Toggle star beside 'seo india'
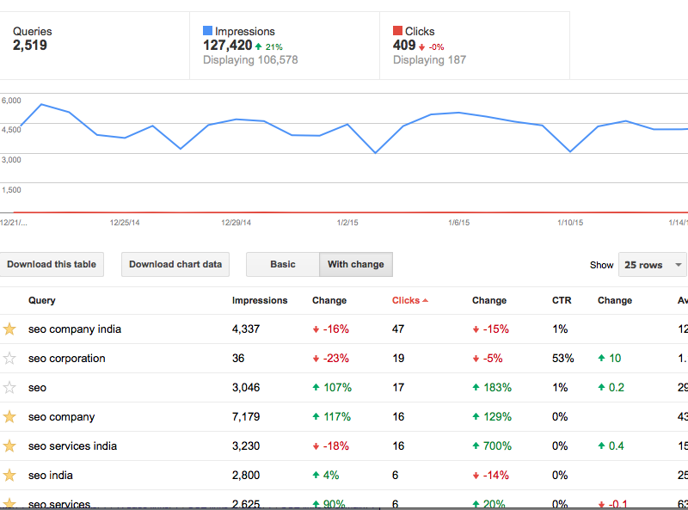 (x=10, y=475)
